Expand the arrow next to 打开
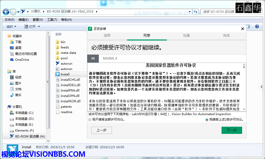The width and height of the screenshot is (265, 159). (39, 26)
